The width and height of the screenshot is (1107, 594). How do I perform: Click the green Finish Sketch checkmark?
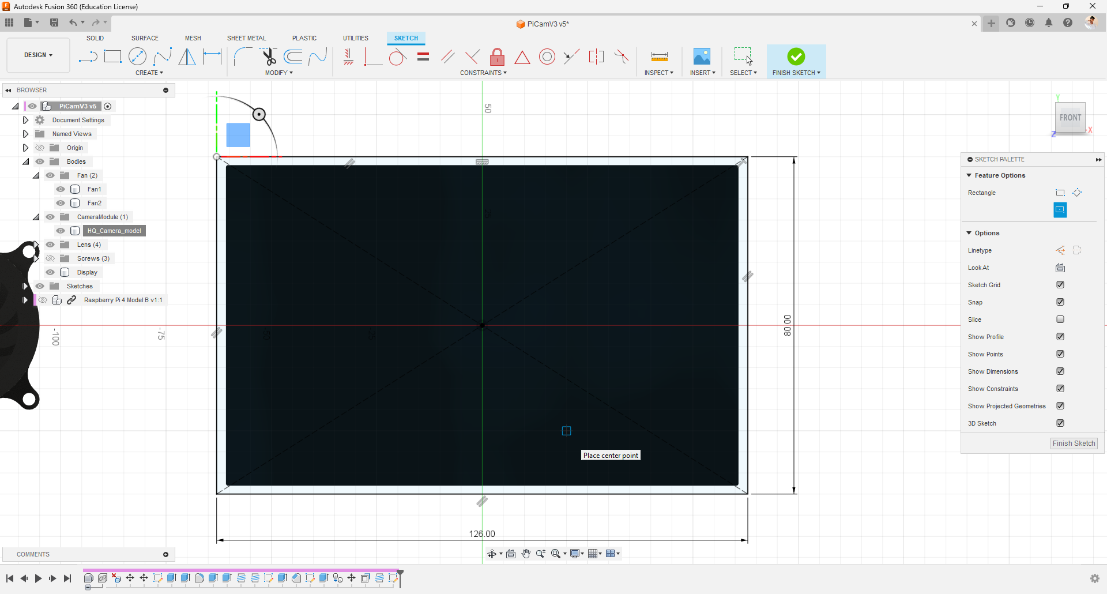click(796, 56)
